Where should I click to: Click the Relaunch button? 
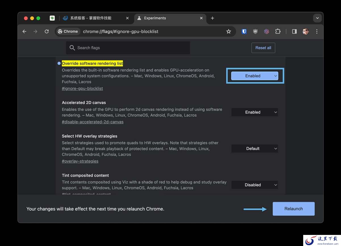click(294, 209)
